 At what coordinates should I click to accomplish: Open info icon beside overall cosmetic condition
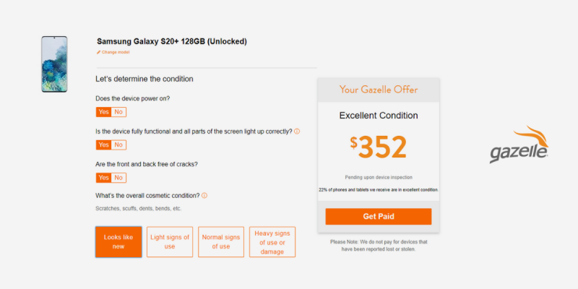204,195
